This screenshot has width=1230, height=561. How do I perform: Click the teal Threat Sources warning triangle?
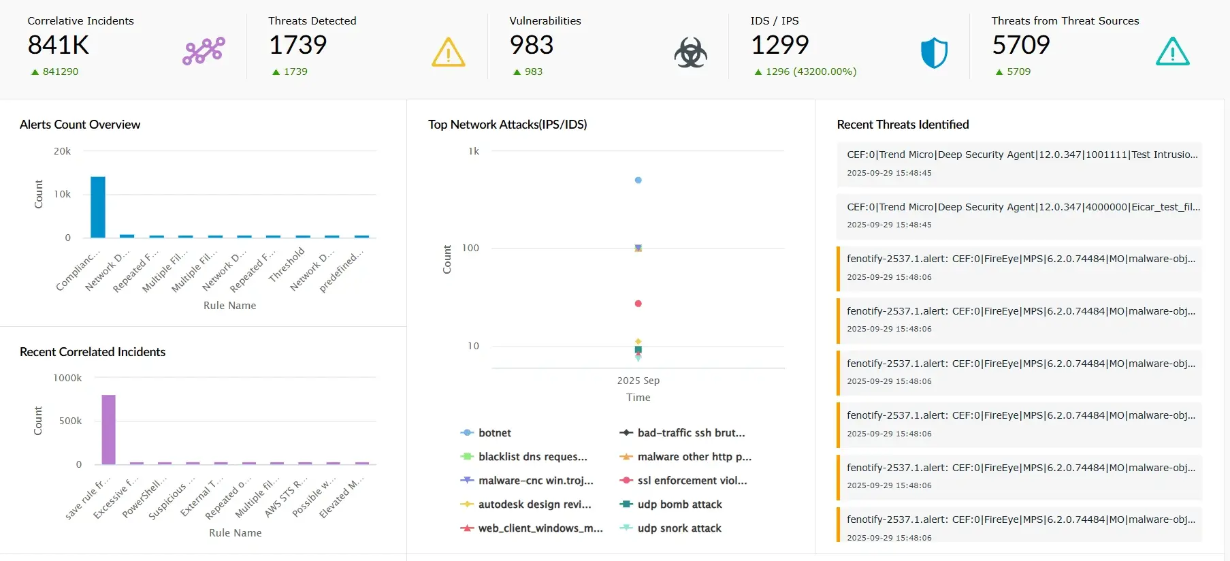pyautogui.click(x=1172, y=51)
